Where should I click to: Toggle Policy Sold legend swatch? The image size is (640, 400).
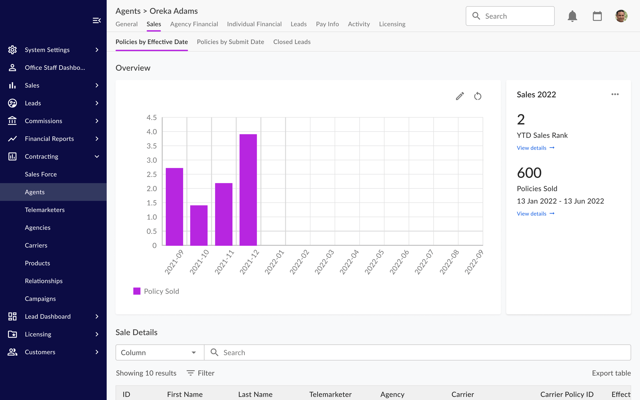137,291
